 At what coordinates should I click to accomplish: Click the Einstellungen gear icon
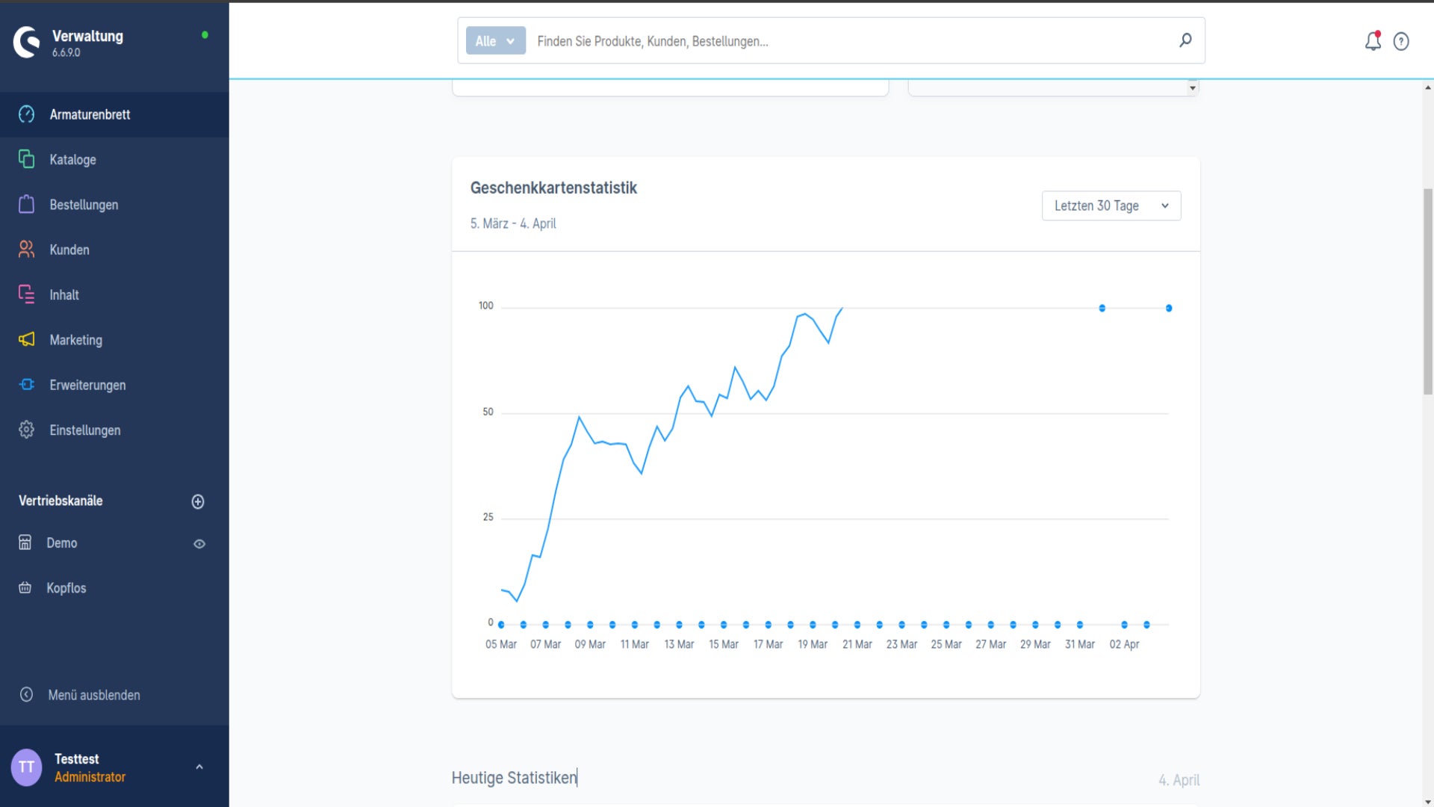[x=26, y=430]
